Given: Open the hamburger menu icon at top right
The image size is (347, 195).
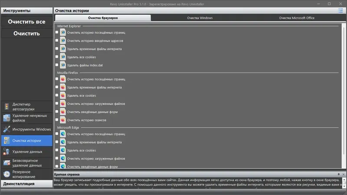Looking at the screenshot, I should click(340, 10).
